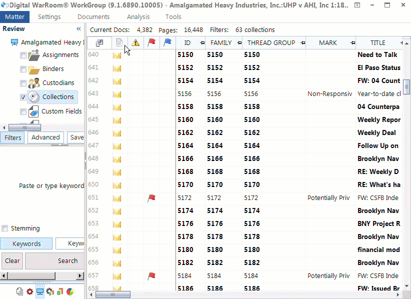Open the Matter tab

[x=14, y=17]
